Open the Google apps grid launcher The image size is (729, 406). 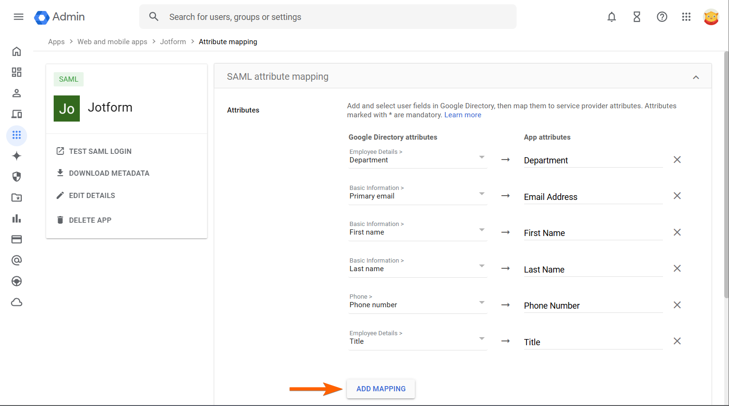[686, 17]
